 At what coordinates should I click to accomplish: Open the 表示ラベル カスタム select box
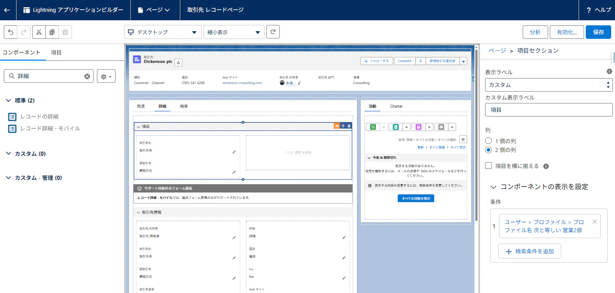[x=549, y=85]
